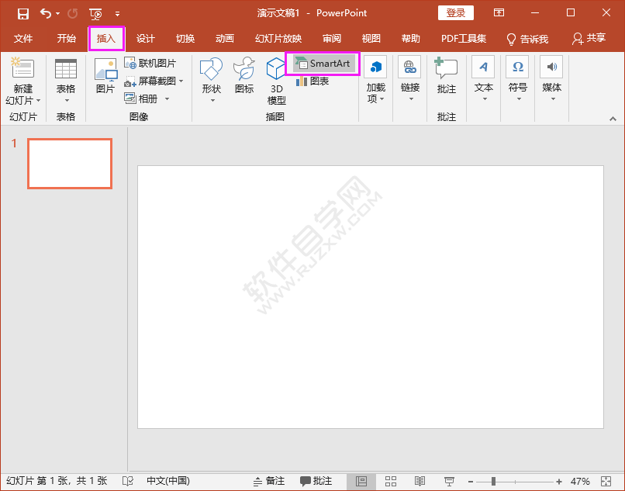Expand the 相册 dropdown arrow
The width and height of the screenshot is (625, 491).
click(x=167, y=99)
